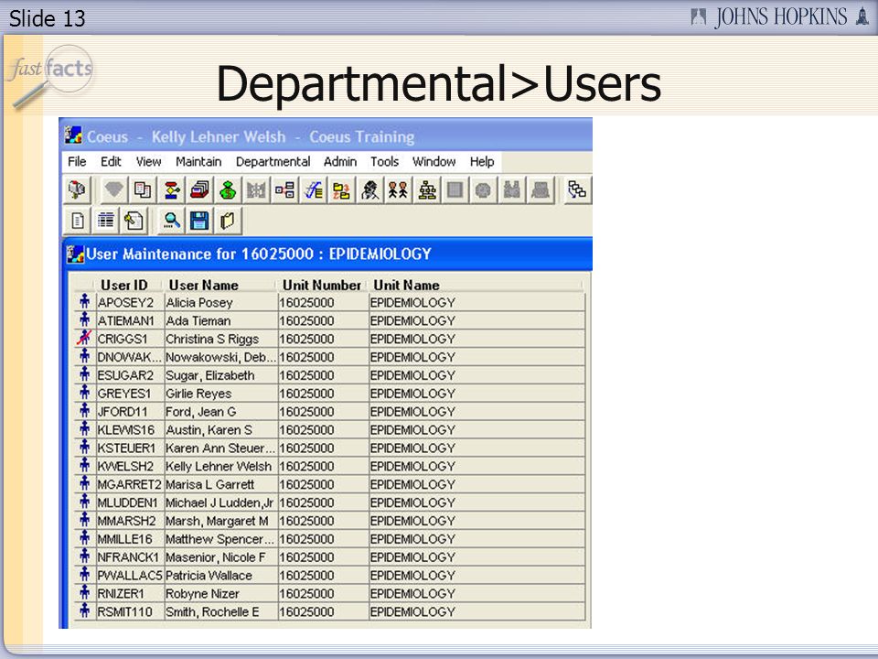Screen dimensions: 878x659
Task: Click the detective person toolbar icon
Action: pyautogui.click(x=370, y=190)
